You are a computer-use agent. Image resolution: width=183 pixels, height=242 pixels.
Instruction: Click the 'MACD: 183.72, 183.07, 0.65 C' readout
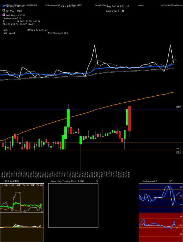19,24
